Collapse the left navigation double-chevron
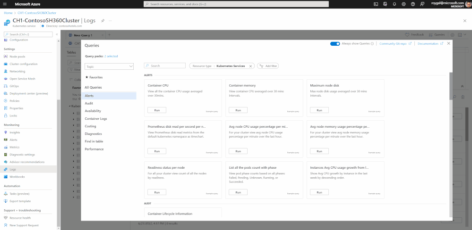This screenshot has height=230, width=472. pyautogui.click(x=57, y=34)
